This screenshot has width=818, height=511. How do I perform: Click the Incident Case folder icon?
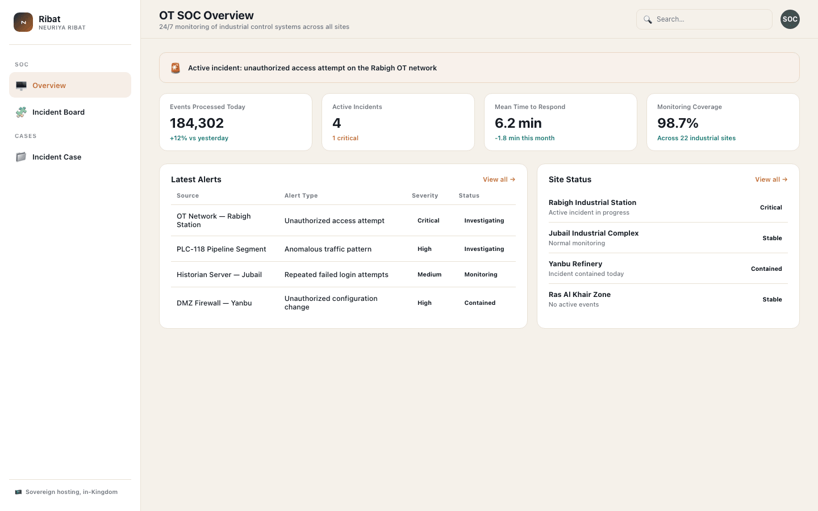(21, 157)
